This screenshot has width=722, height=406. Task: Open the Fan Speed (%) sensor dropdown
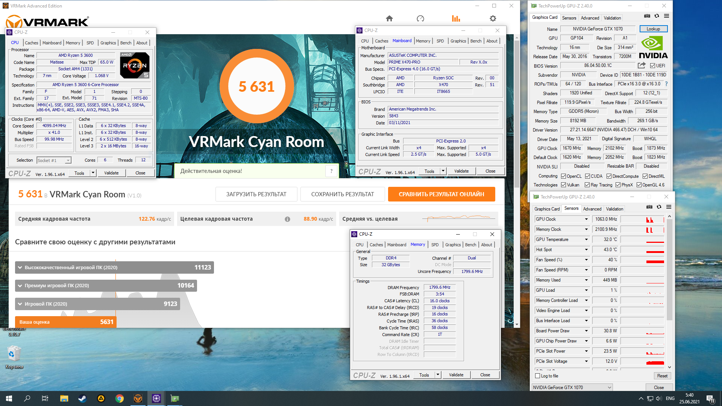click(x=586, y=260)
